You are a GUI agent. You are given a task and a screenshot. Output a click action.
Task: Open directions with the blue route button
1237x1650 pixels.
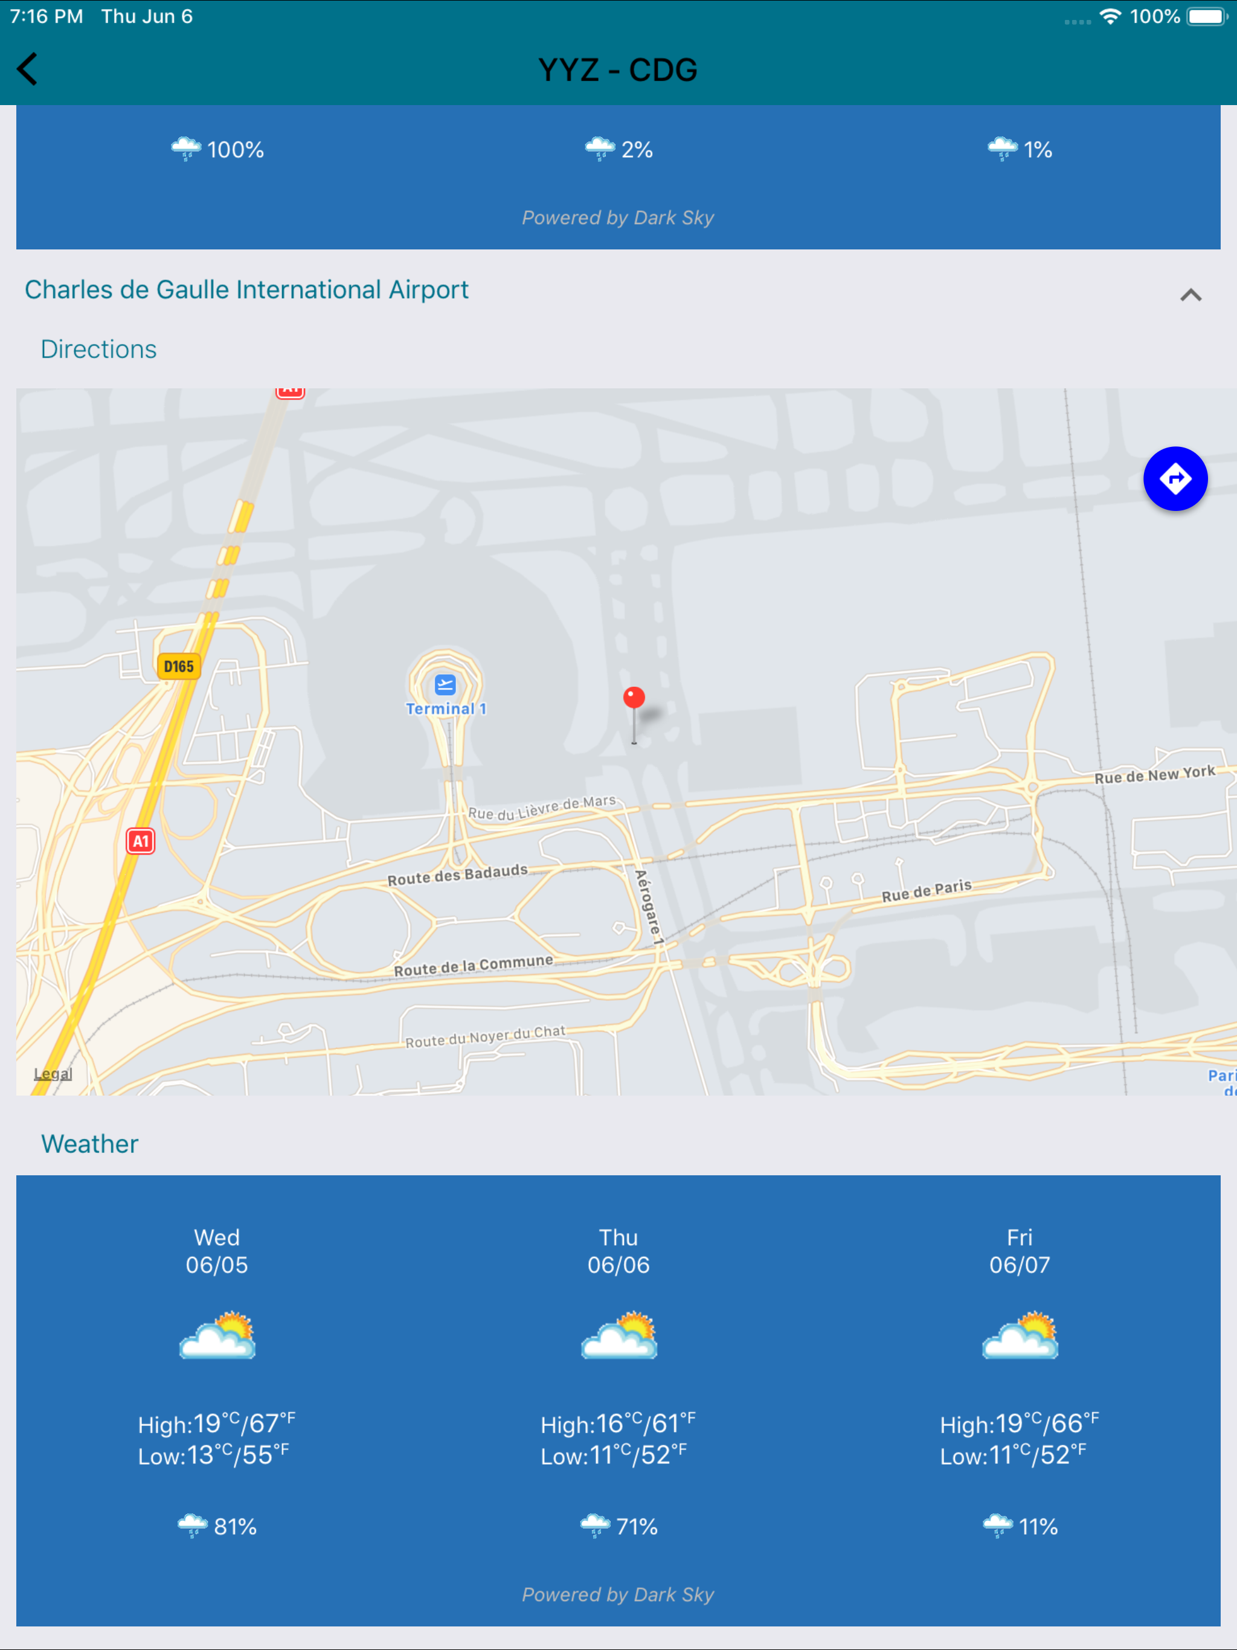pyautogui.click(x=1175, y=479)
